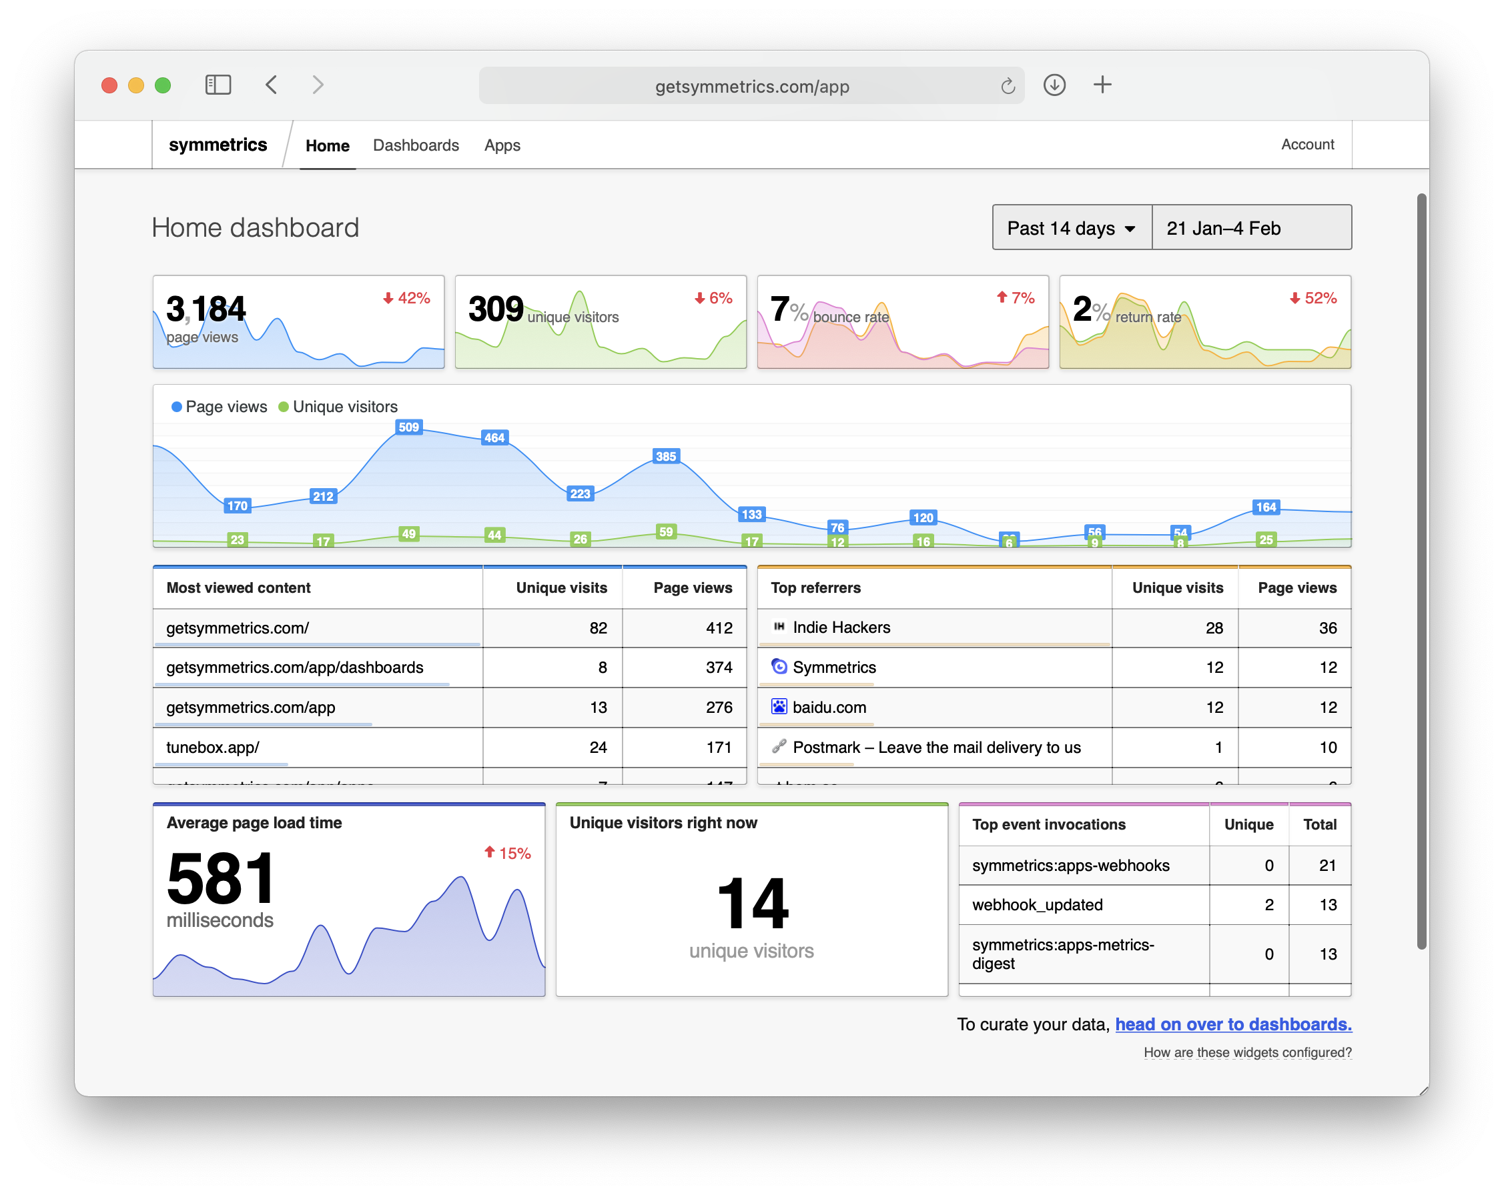Click the Safari sidebar toggle icon
This screenshot has height=1195, width=1504.
point(218,85)
